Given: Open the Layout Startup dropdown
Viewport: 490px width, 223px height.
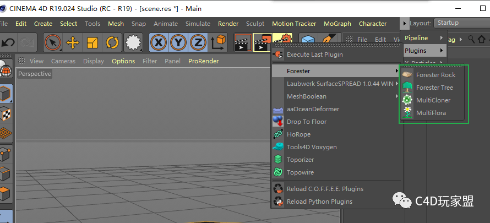Looking at the screenshot, I should [462, 23].
